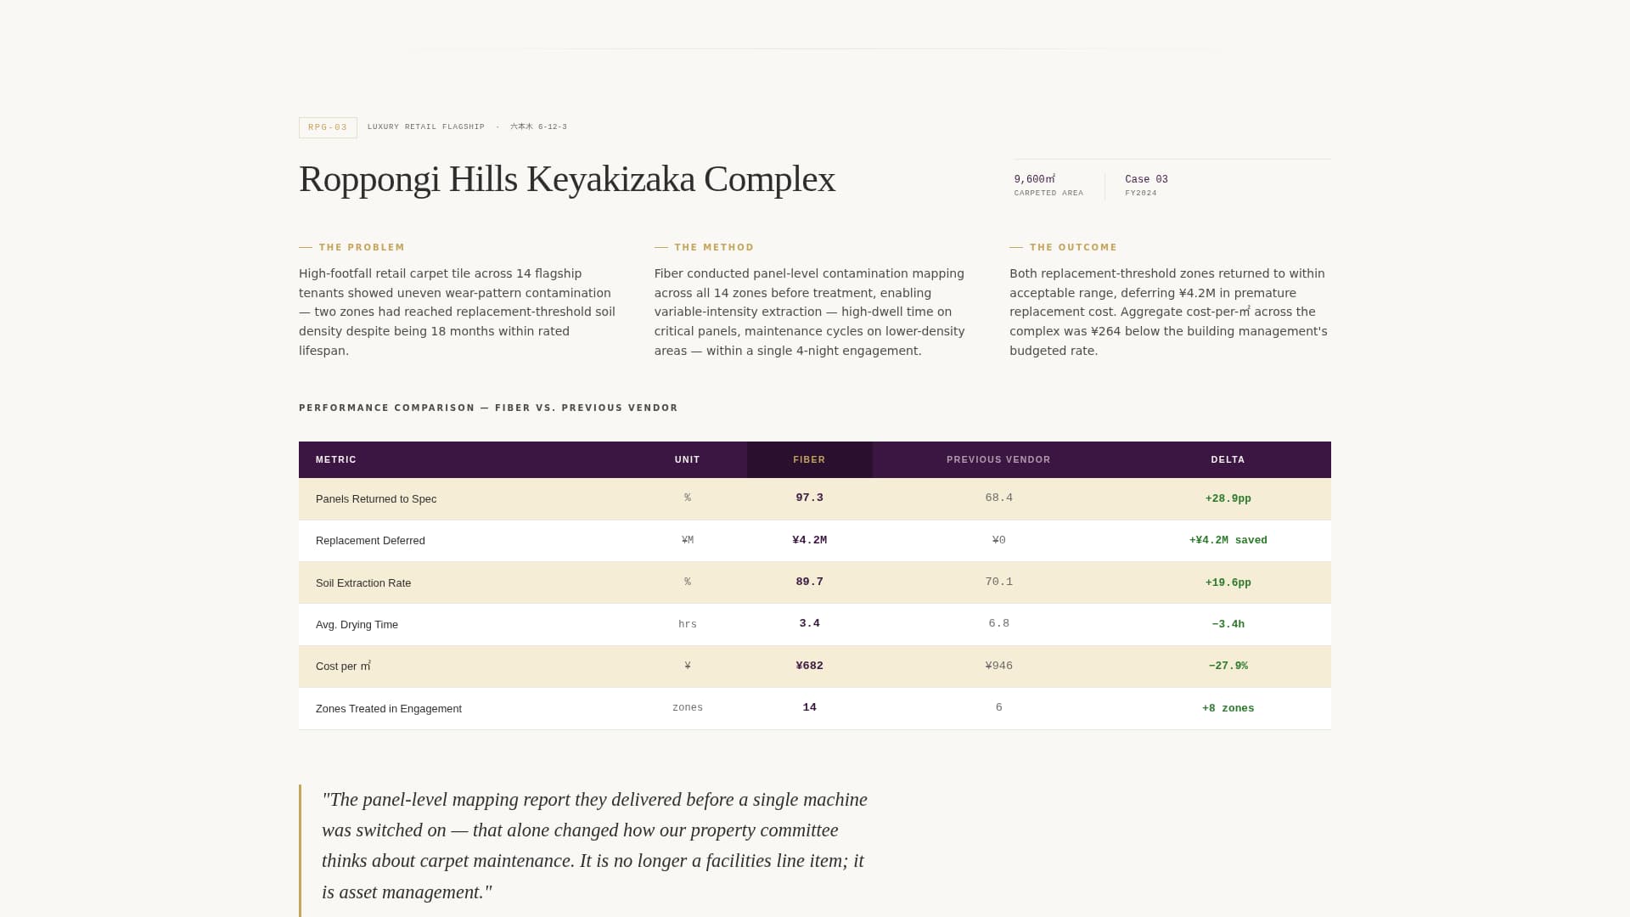Viewport: 1630px width, 917px height.
Task: Click the 'Avg. Drying Time' row label
Action: 357,625
